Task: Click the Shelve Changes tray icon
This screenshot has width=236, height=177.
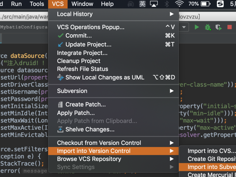Action: click(60, 129)
